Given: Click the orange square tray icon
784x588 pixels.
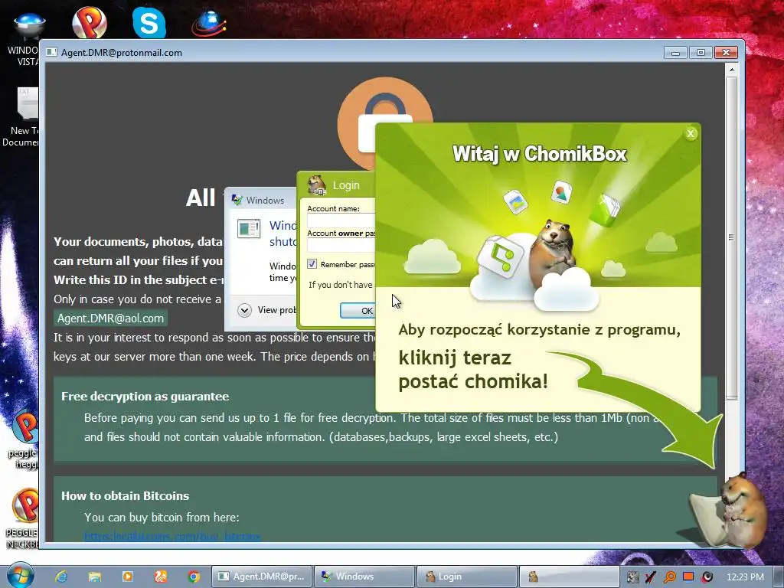Looking at the screenshot, I should tap(688, 577).
